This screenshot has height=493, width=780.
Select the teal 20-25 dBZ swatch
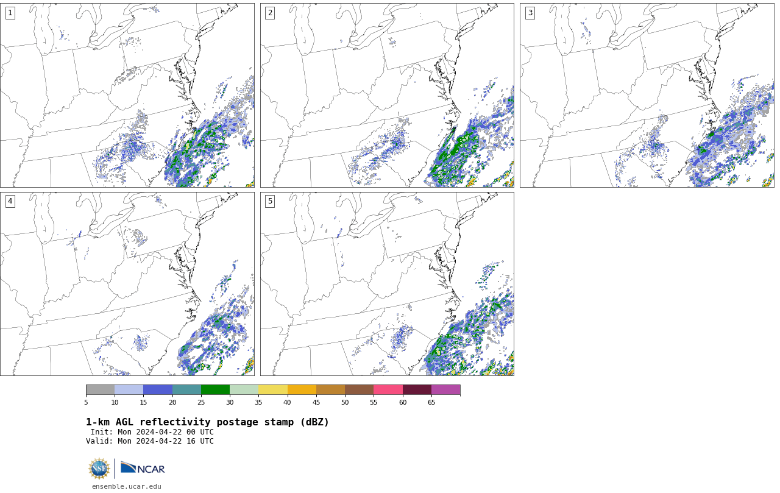tap(186, 390)
